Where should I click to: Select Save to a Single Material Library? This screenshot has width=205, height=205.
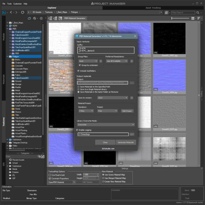[78, 89]
